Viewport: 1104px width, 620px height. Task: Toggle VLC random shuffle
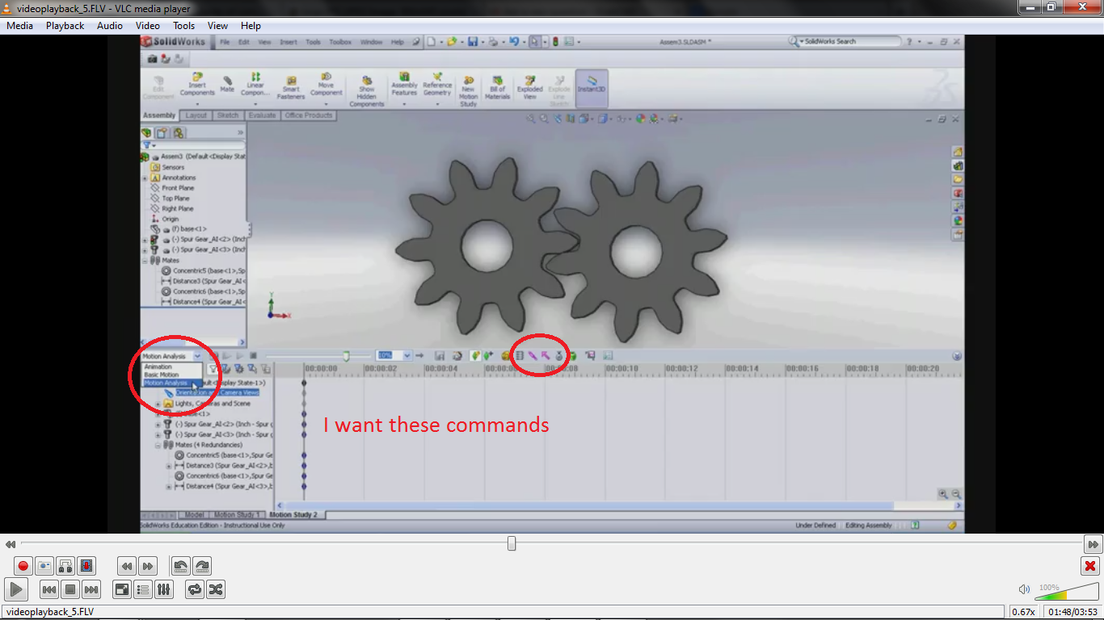click(216, 589)
